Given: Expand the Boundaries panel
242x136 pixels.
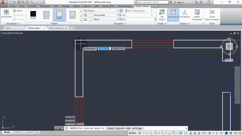Looking at the screenshot, I should coord(13,23).
